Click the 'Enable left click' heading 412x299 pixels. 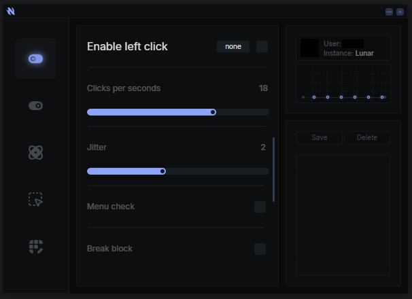[x=127, y=46]
